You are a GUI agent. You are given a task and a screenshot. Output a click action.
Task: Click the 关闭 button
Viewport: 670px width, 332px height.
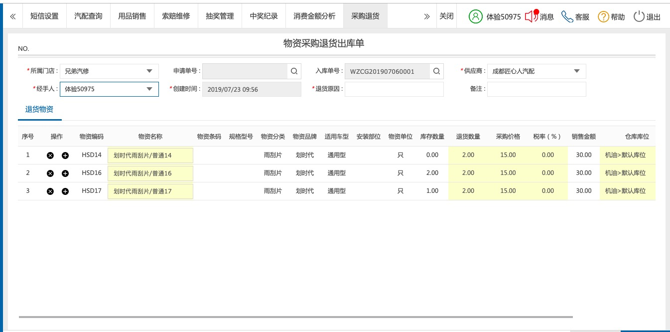446,16
